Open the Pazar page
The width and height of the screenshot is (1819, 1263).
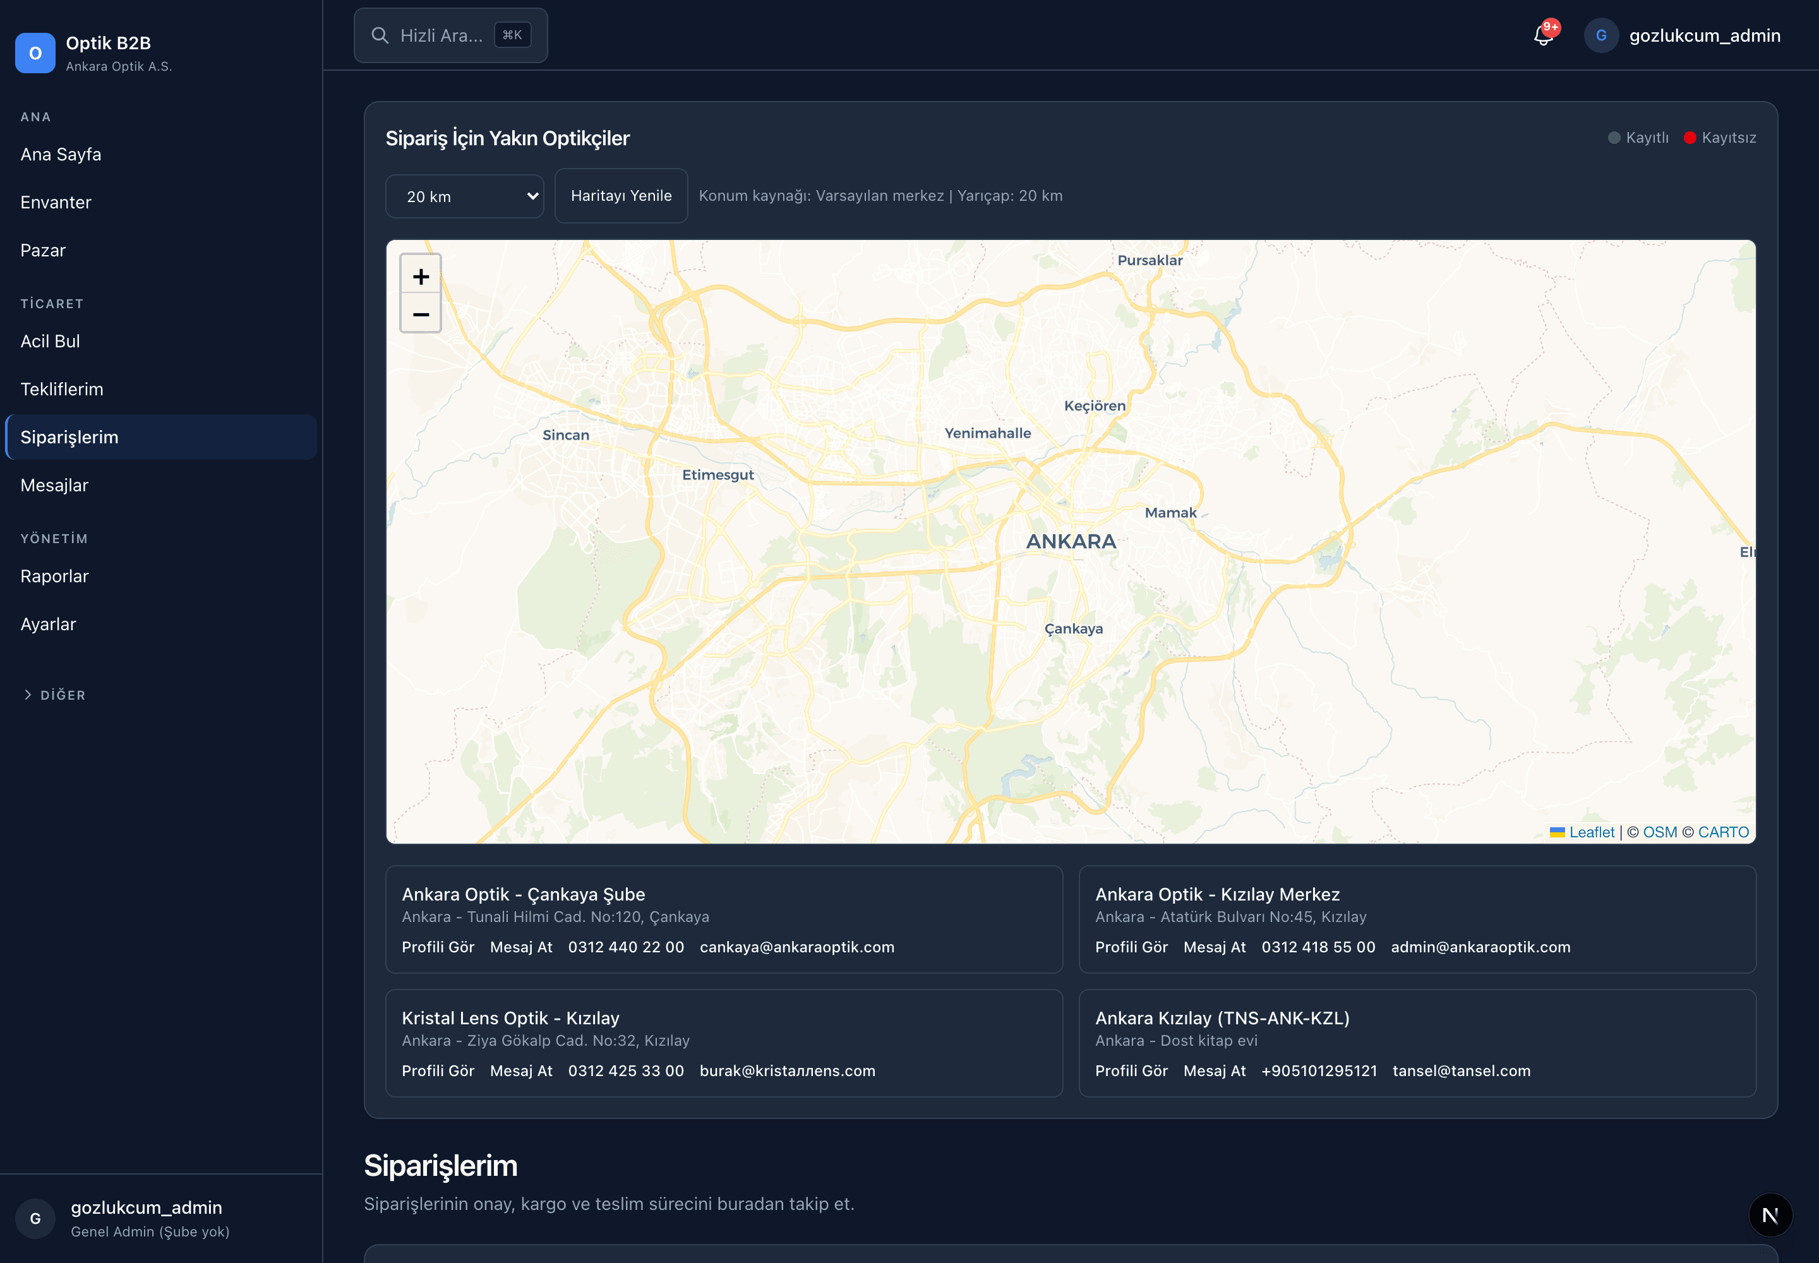160,250
